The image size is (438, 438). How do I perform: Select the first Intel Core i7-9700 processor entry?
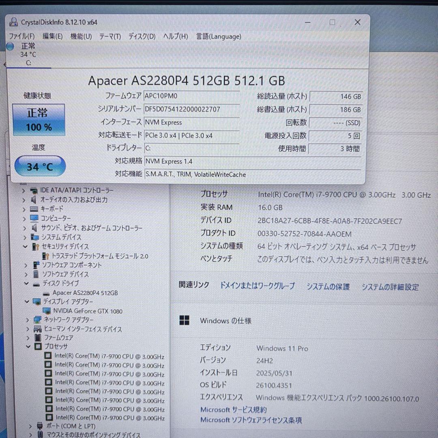pyautogui.click(x=109, y=356)
